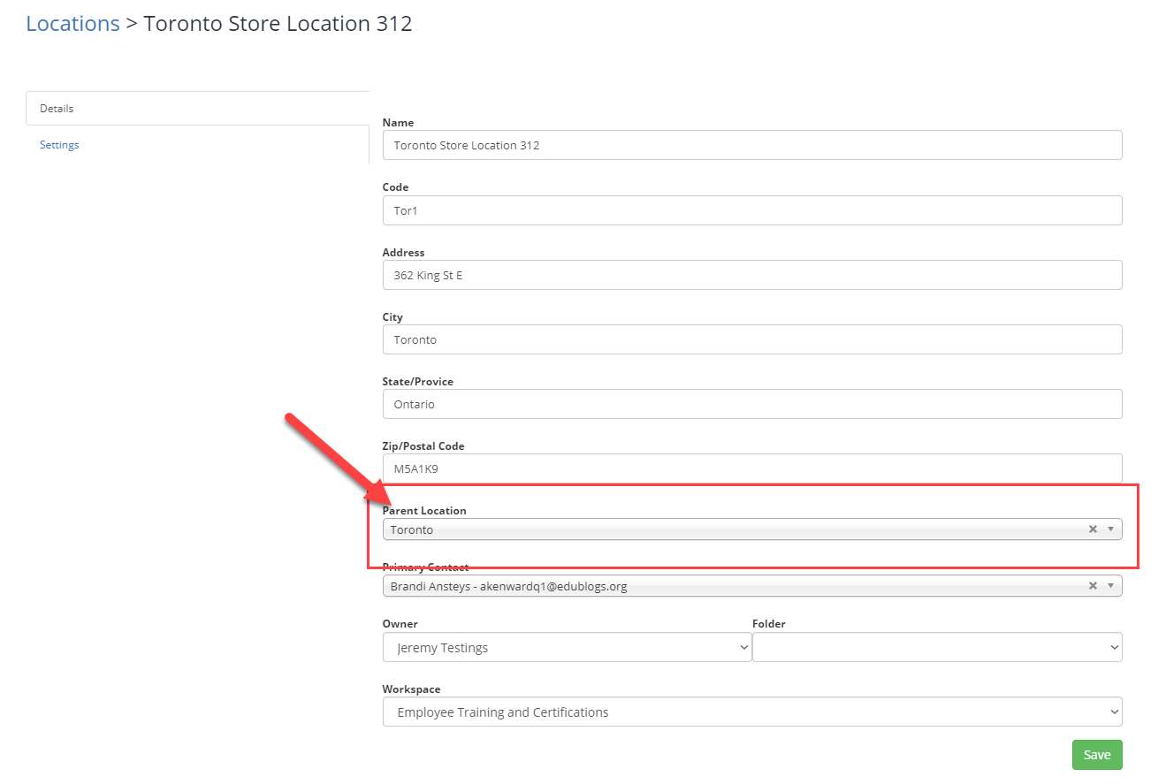The image size is (1166, 784).
Task: Open the Primary Contact dropdown arrow
Action: pyautogui.click(x=1110, y=586)
